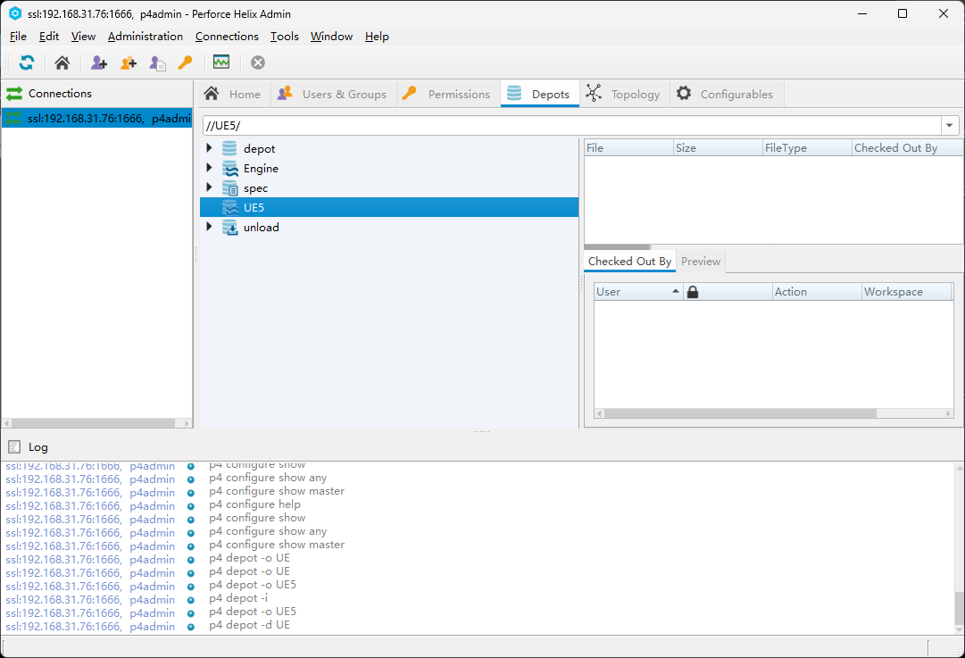Open the Help menu
965x658 pixels.
[377, 37]
